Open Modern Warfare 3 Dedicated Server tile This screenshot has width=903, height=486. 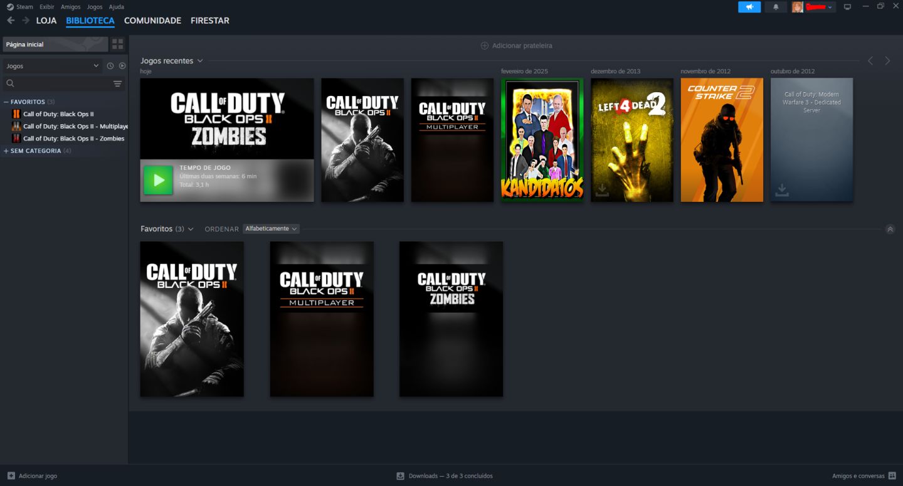(811, 140)
